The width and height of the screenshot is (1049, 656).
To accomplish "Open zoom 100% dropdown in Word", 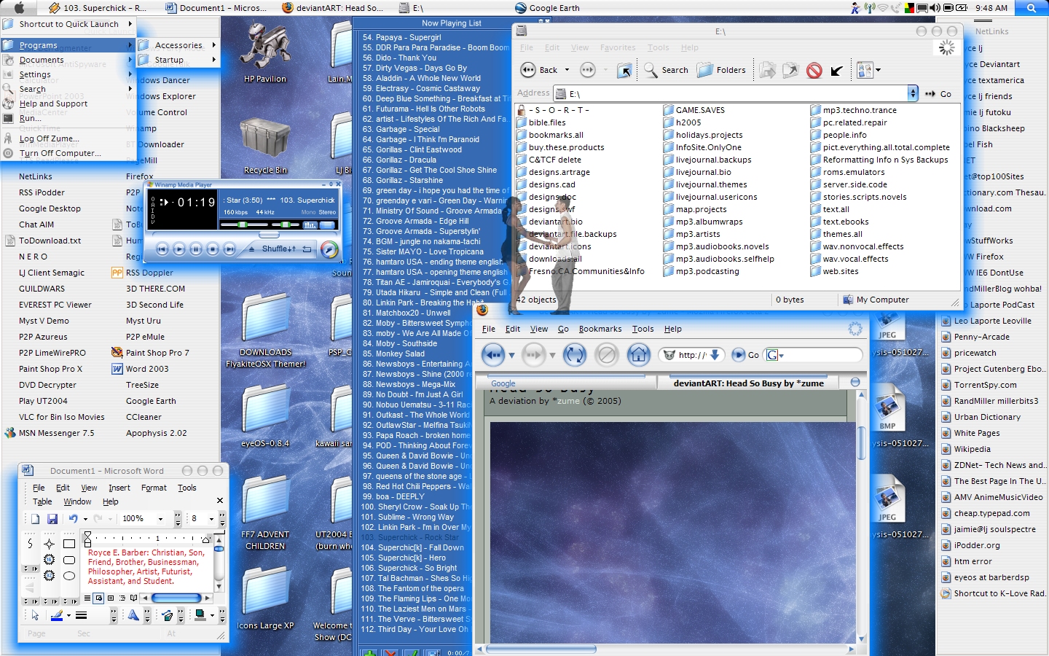I will (x=160, y=519).
